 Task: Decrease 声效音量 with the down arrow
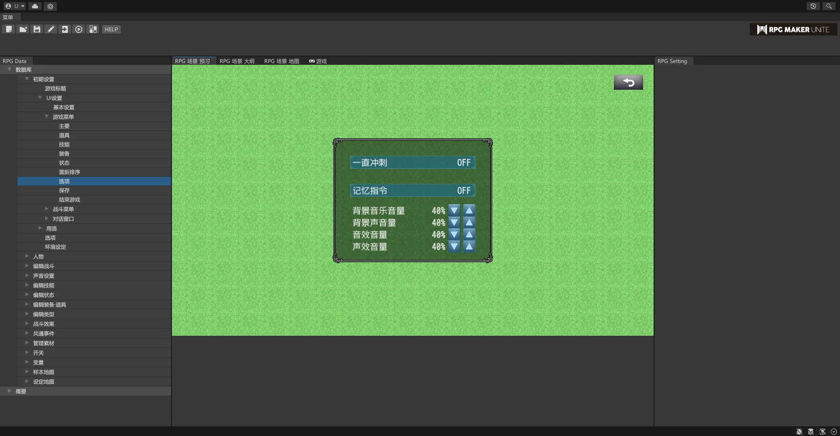pyautogui.click(x=454, y=247)
